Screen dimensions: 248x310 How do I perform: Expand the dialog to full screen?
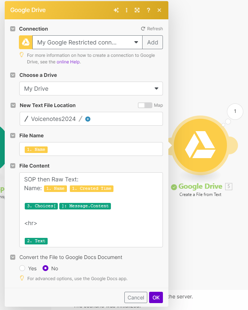[x=137, y=10]
